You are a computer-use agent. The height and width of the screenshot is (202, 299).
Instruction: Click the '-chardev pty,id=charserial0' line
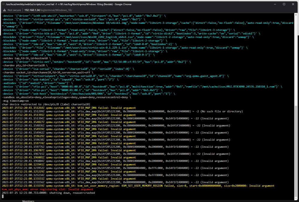pos(25,65)
